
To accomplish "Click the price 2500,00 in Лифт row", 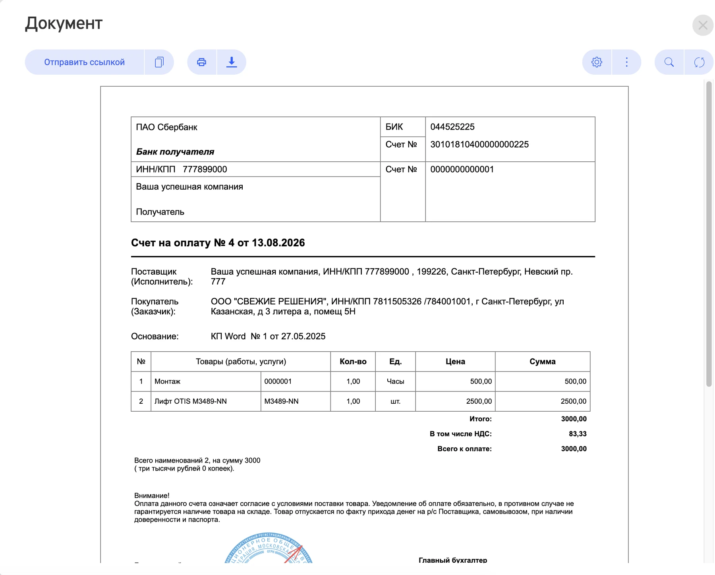I will pos(479,401).
